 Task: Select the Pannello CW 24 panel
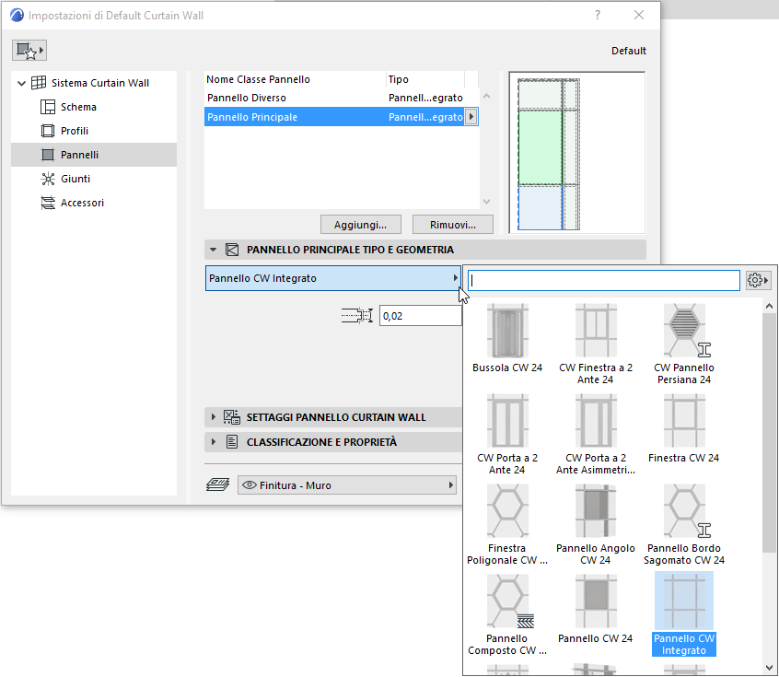click(596, 609)
